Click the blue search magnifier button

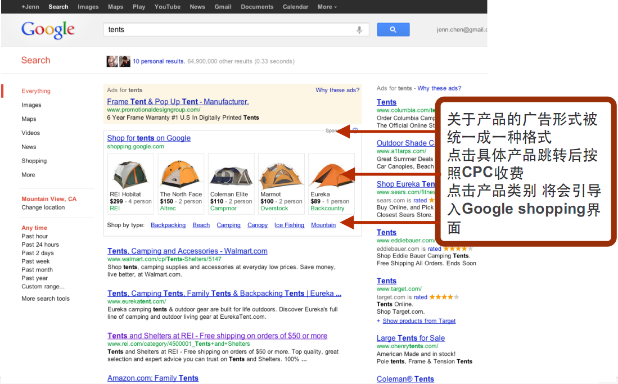coord(393,30)
